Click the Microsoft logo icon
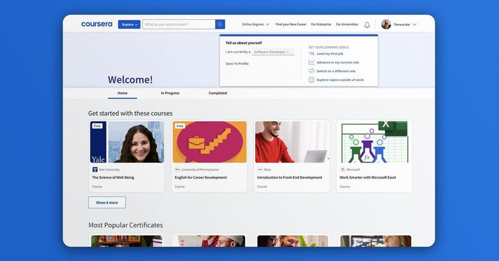Image resolution: width=499 pixels, height=261 pixels. click(x=342, y=169)
